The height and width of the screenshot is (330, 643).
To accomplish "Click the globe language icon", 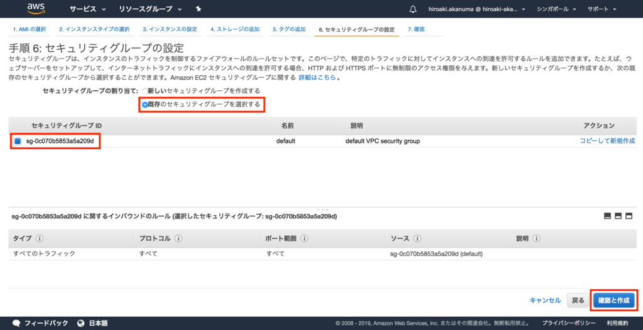I will pos(81,323).
